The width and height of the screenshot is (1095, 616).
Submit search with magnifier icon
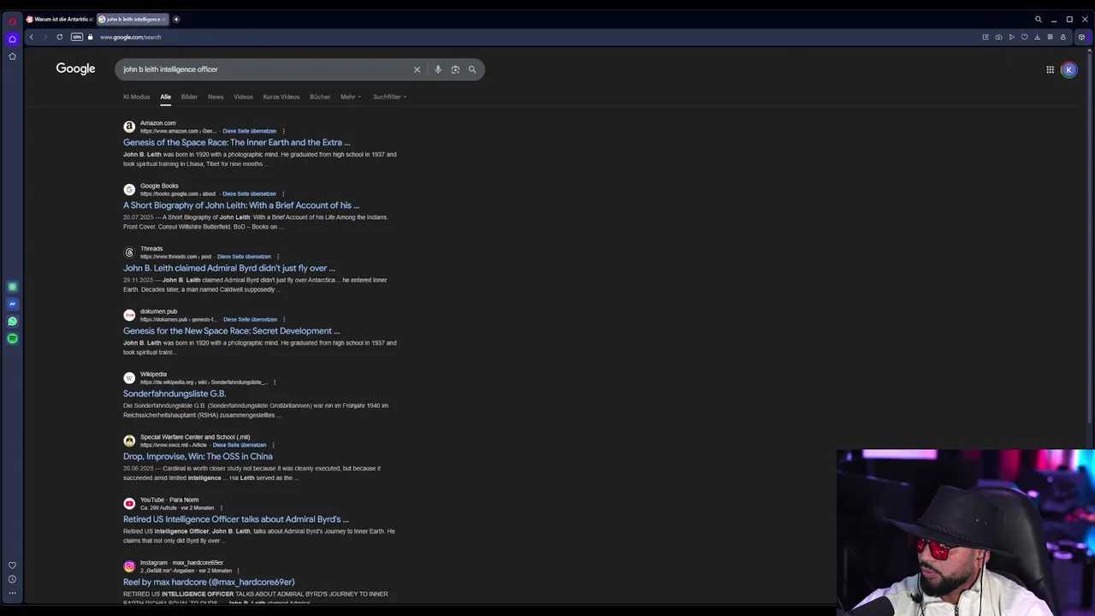(472, 69)
